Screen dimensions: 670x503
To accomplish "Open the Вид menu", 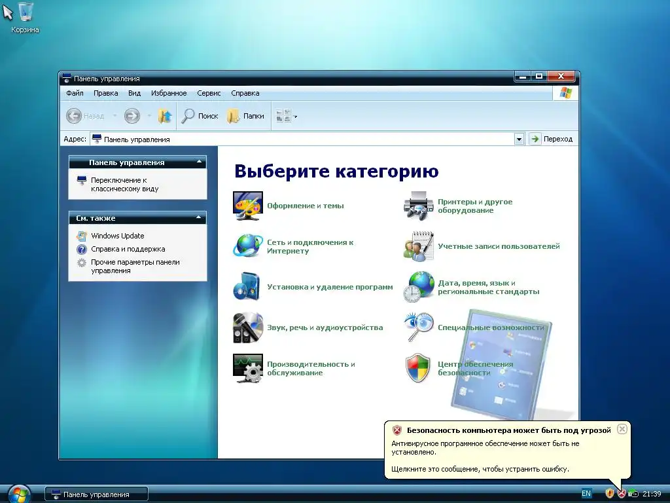I will [134, 93].
